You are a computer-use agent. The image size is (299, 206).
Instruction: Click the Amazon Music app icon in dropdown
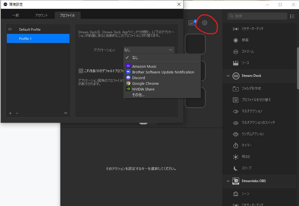pyautogui.click(x=128, y=66)
